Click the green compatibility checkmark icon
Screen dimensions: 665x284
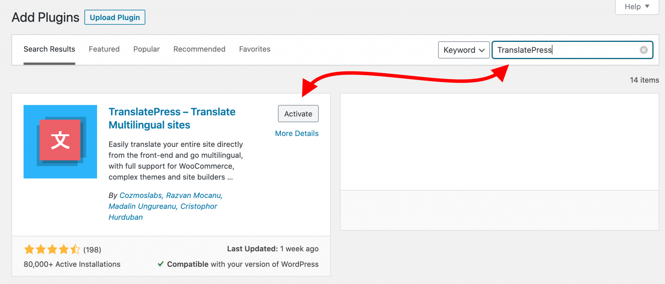(x=160, y=264)
